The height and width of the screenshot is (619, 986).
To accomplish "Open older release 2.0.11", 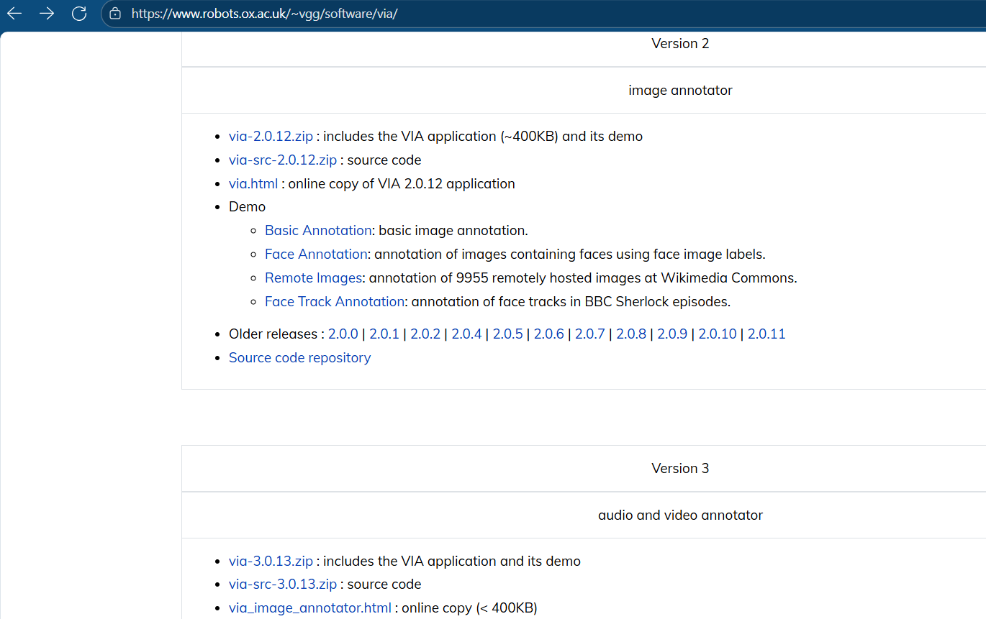I will tap(766, 334).
